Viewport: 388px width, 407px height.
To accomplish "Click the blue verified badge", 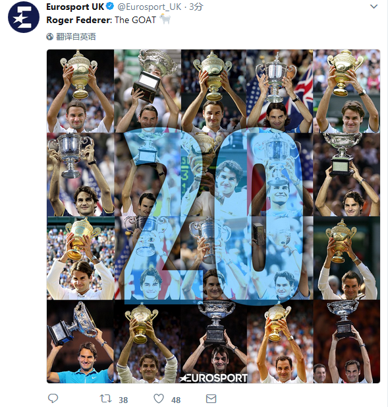I will 110,7.
